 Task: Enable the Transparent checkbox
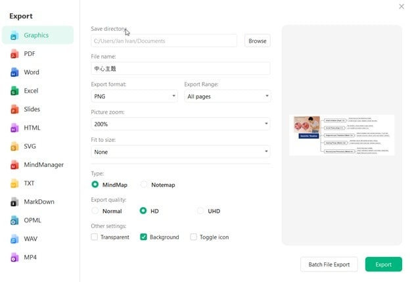pos(95,237)
